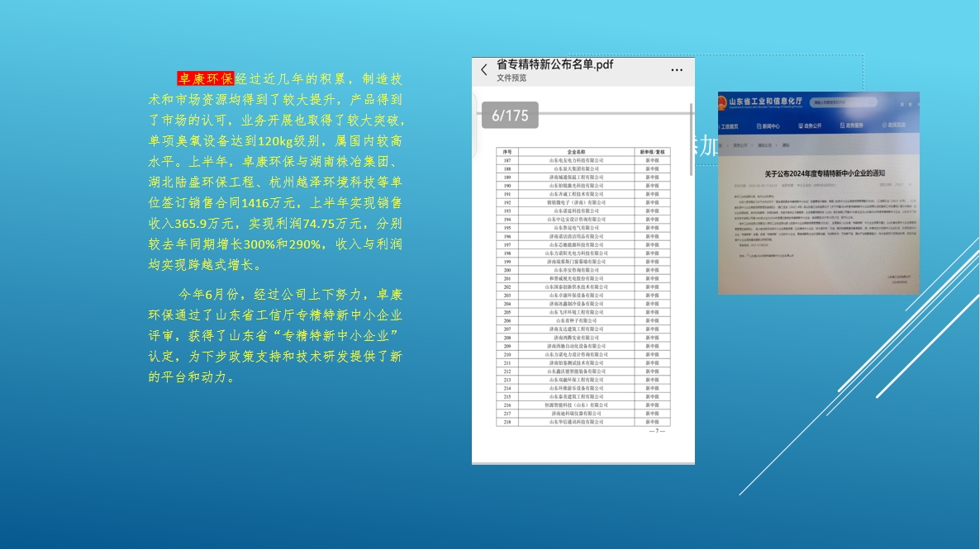Viewport: 980px width, 549px height.
Task: Open the 政民互动 navigation item
Action: [x=893, y=125]
